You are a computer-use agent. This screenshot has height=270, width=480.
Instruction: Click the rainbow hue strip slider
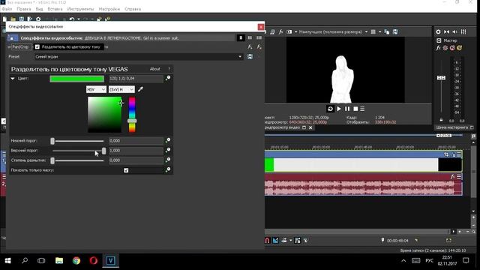pyautogui.click(x=132, y=115)
